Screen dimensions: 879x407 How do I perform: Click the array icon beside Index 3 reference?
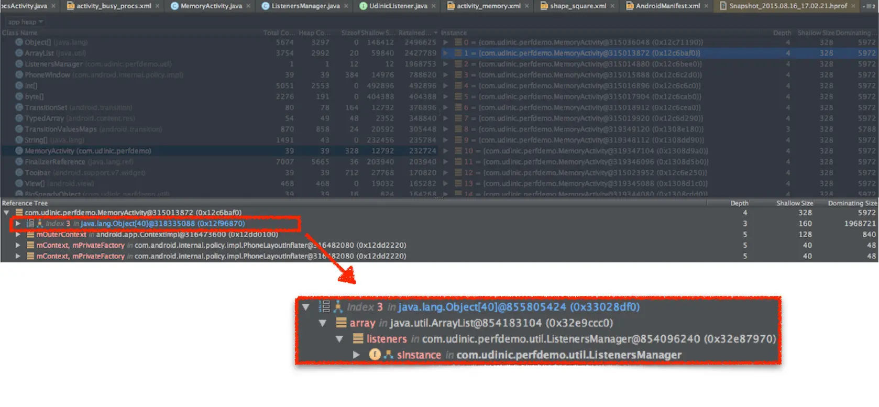pos(30,223)
